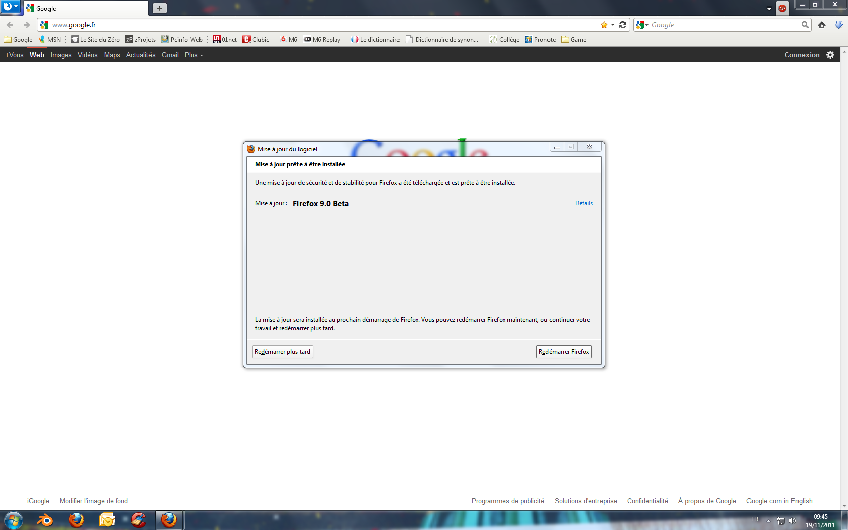Bookmark this page with the star icon
Viewport: 848px width, 530px height.
coord(604,25)
